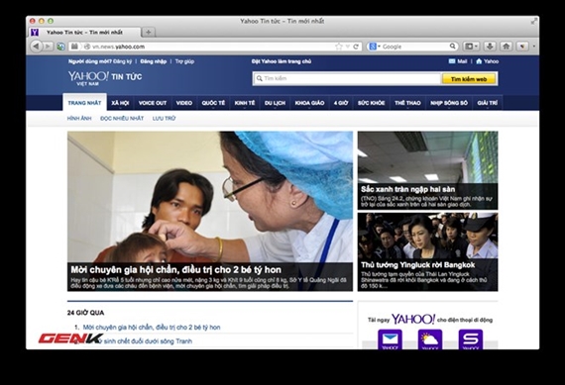
Task: Click the Yahoo text link in header
Action: click(491, 61)
